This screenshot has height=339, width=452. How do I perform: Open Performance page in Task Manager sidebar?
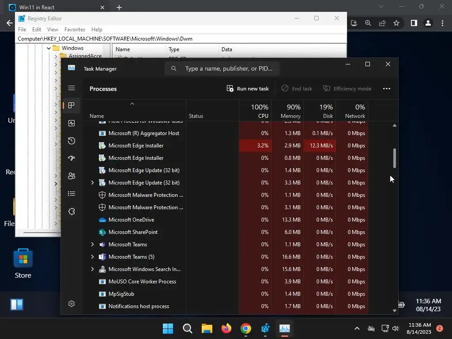click(x=72, y=123)
